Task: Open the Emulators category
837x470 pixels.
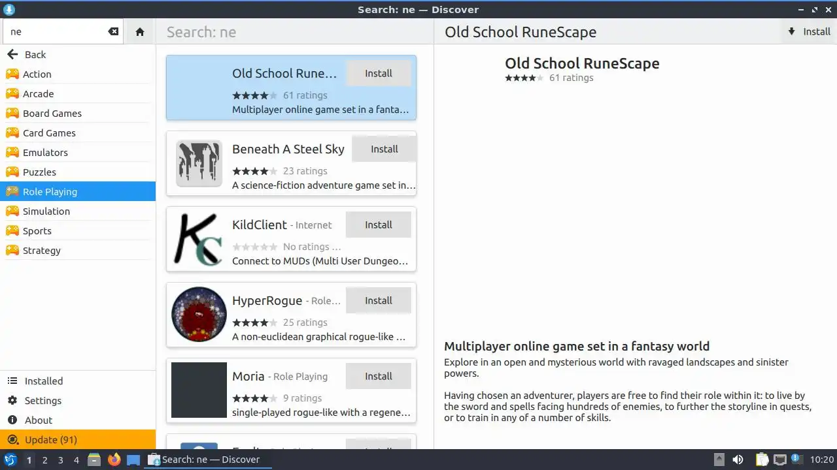Action: (78, 152)
